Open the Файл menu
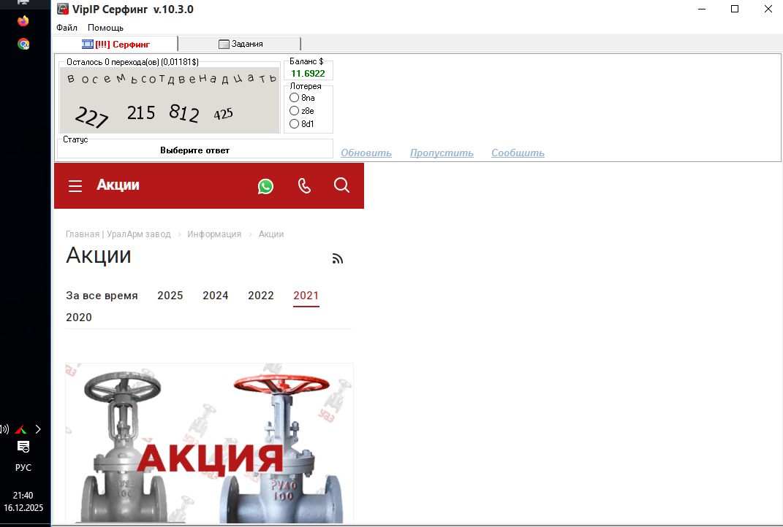 [x=67, y=28]
